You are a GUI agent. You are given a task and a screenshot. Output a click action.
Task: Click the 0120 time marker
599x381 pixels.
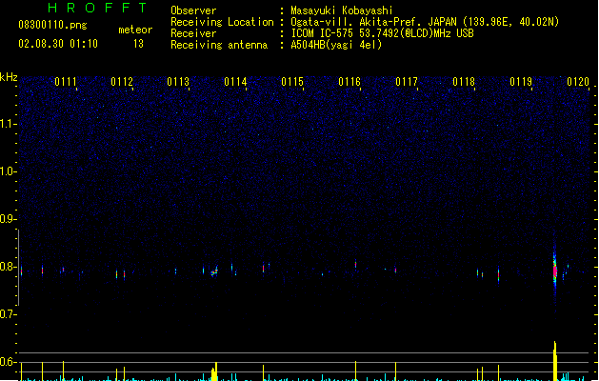coord(578,82)
